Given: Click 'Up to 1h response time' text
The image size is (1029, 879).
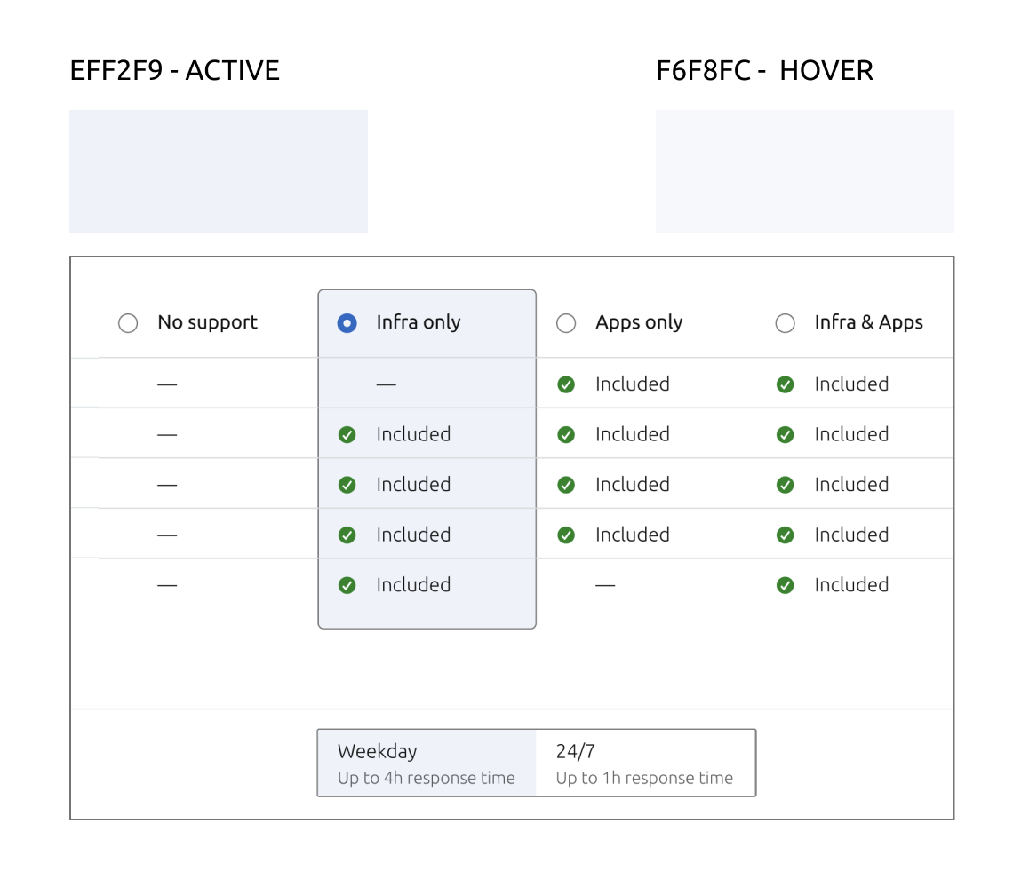Looking at the screenshot, I should 644,778.
